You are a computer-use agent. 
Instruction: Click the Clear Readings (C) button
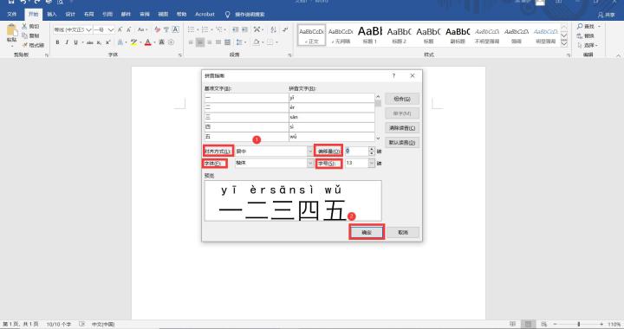pyautogui.click(x=402, y=128)
